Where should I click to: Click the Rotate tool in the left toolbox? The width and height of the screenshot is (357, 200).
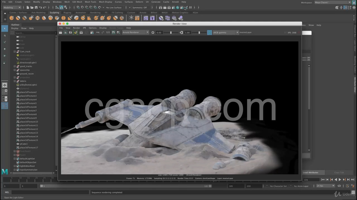(4, 56)
